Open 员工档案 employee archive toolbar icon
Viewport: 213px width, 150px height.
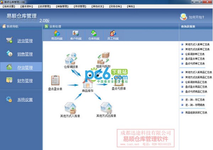[113, 33]
